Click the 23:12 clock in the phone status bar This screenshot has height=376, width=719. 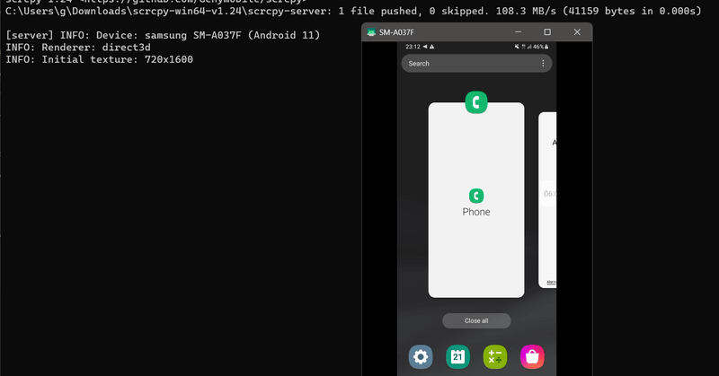pos(413,47)
